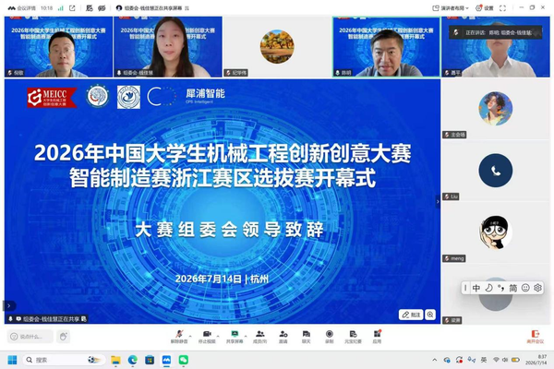Click the pause icon after sharing status text
Image resolution: width=554 pixels, height=369 pixels.
click(x=187, y=8)
